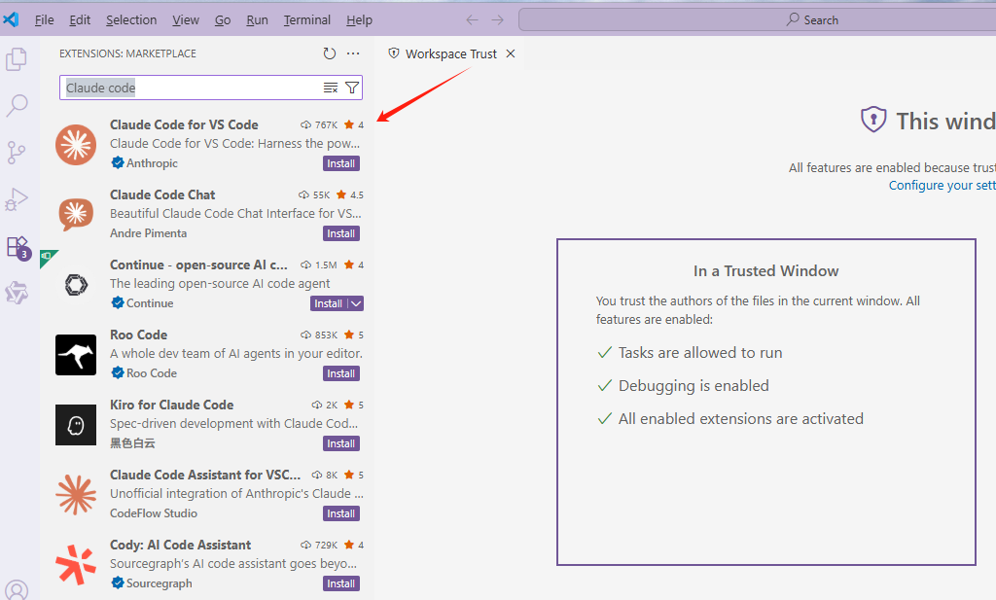Install the Roo Code extension

pos(341,374)
